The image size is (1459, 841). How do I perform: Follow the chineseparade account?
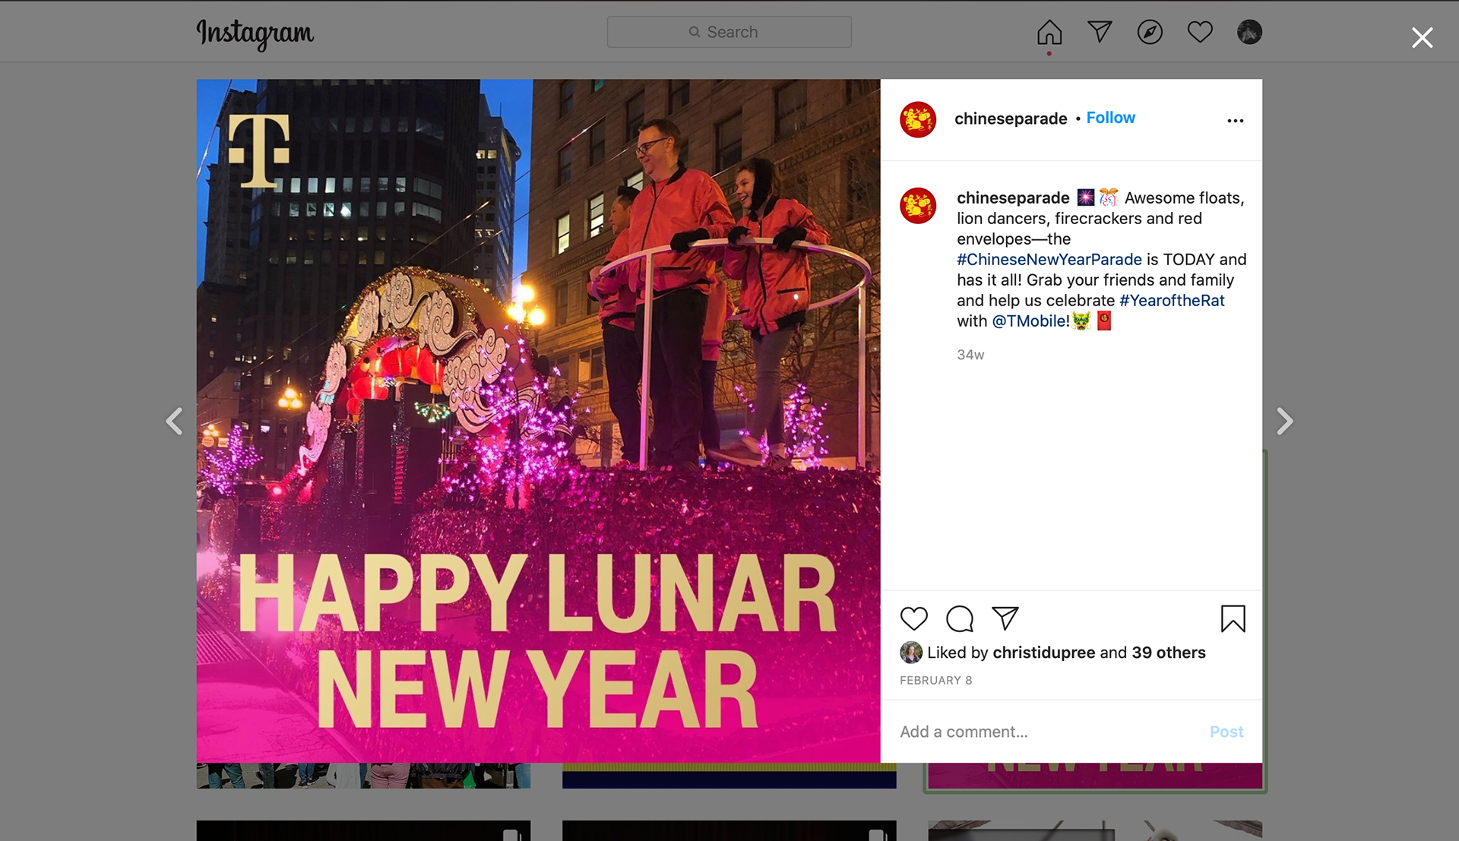point(1110,118)
